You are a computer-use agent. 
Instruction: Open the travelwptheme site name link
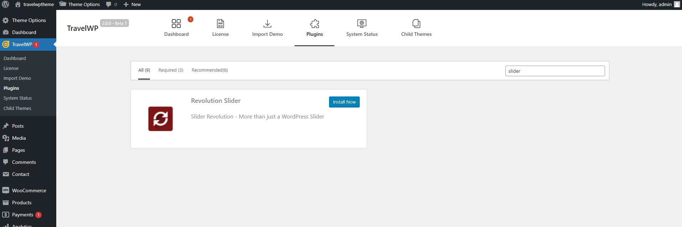(x=38, y=5)
